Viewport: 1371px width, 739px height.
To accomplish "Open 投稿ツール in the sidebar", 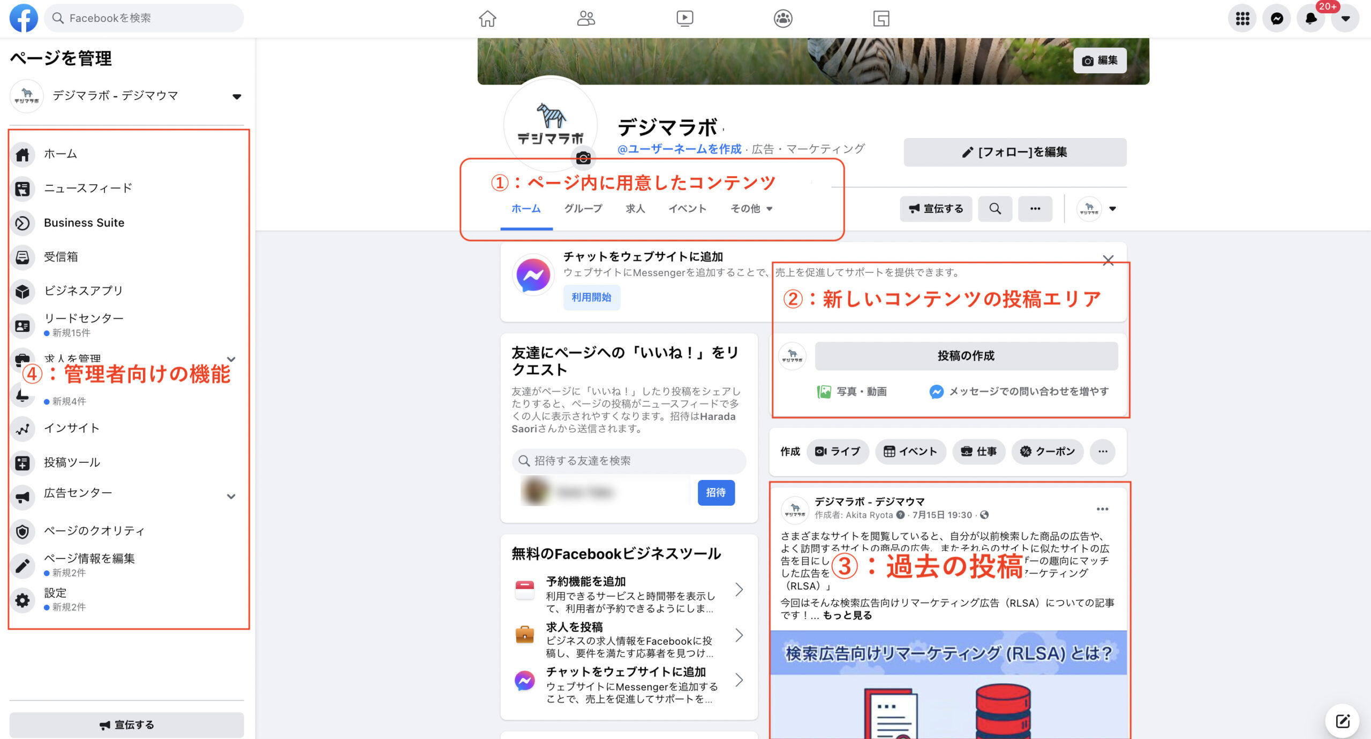I will click(x=126, y=463).
